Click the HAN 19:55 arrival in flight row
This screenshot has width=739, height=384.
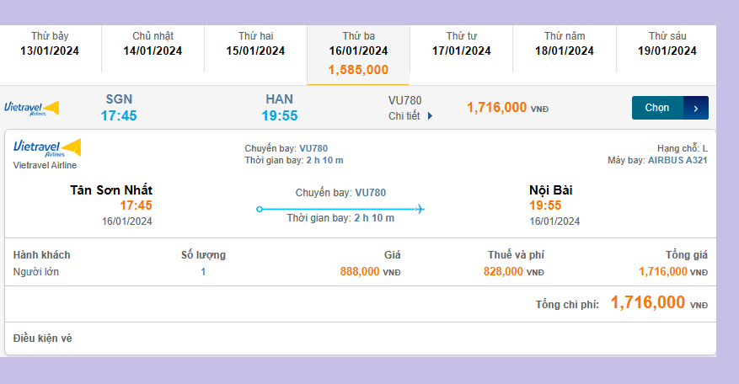click(x=279, y=108)
